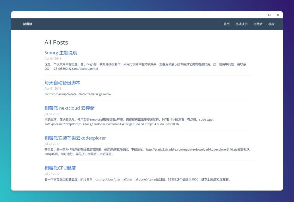
Task: Select the 格式演示 menu item
Action: pos(241,24)
